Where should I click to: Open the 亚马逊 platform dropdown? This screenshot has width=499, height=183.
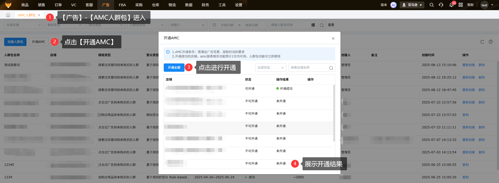click(412, 5)
